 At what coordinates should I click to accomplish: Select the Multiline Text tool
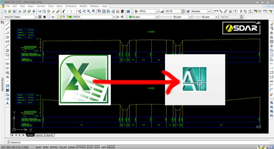(7, 104)
